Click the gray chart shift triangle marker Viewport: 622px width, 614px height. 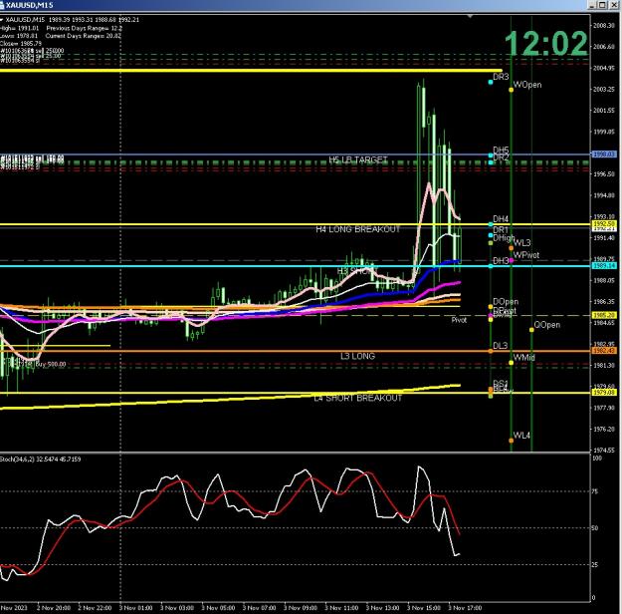(470, 16)
